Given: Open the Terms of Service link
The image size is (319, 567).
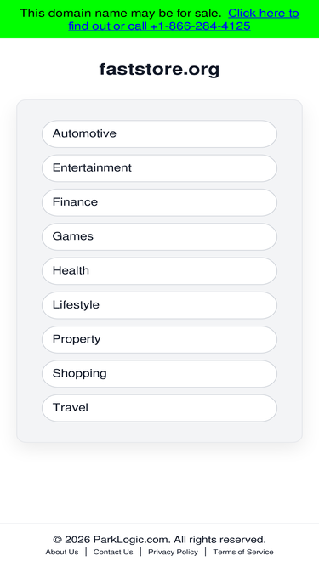Looking at the screenshot, I should tap(243, 552).
